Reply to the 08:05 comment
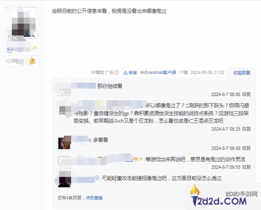Screen dimensions: 261x210 [x=246, y=95]
